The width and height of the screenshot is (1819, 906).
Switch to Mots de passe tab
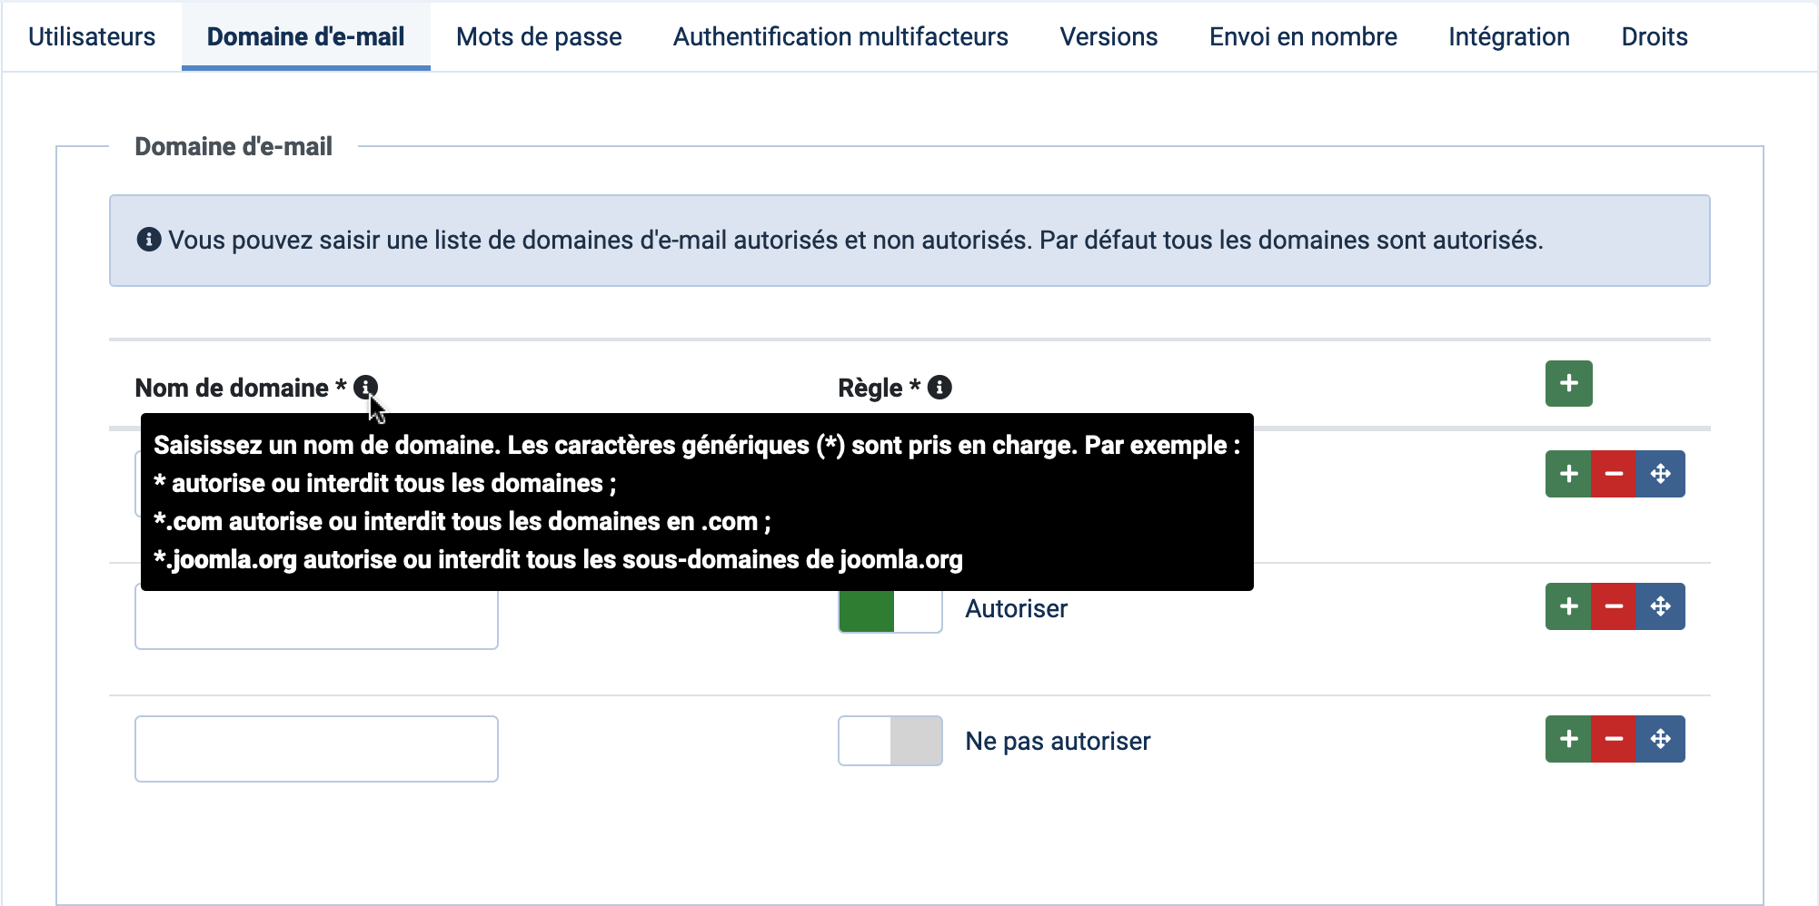(539, 36)
